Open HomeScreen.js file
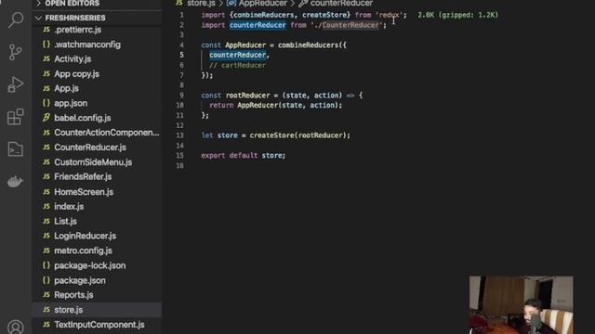Screen dimensions: 595x334 (97, 192)
